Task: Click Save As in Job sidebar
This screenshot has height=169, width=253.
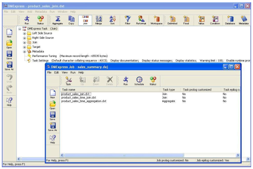Action: click(x=52, y=127)
